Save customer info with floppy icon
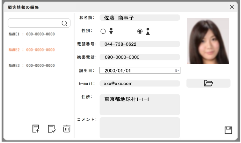 [228, 130]
